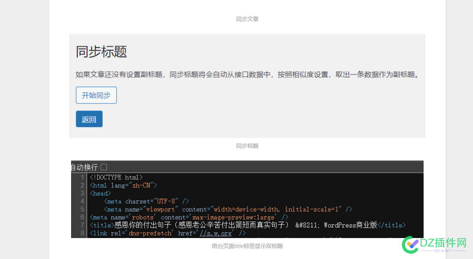Click the meta name='robots' code line

coord(189,217)
